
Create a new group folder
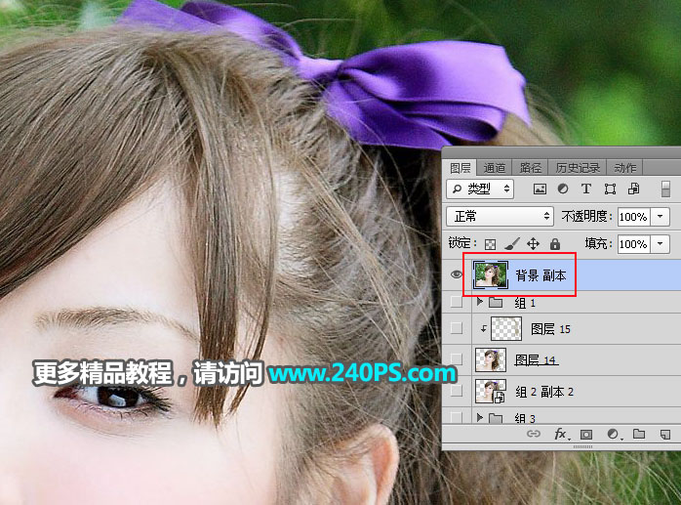point(639,434)
